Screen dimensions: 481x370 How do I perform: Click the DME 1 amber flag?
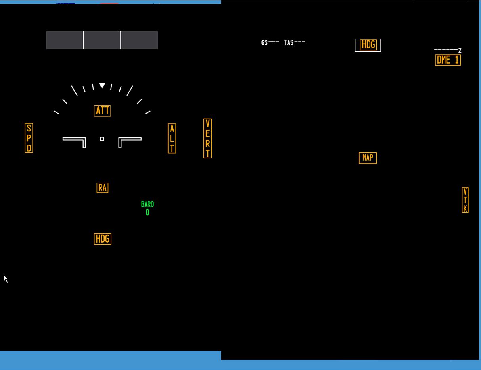coord(448,60)
